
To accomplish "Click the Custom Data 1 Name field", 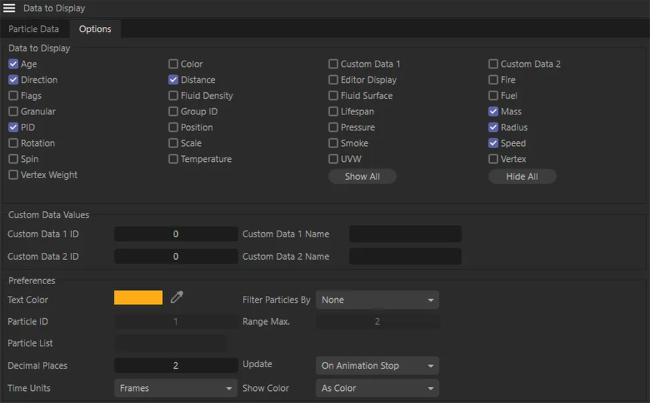I will click(x=405, y=234).
